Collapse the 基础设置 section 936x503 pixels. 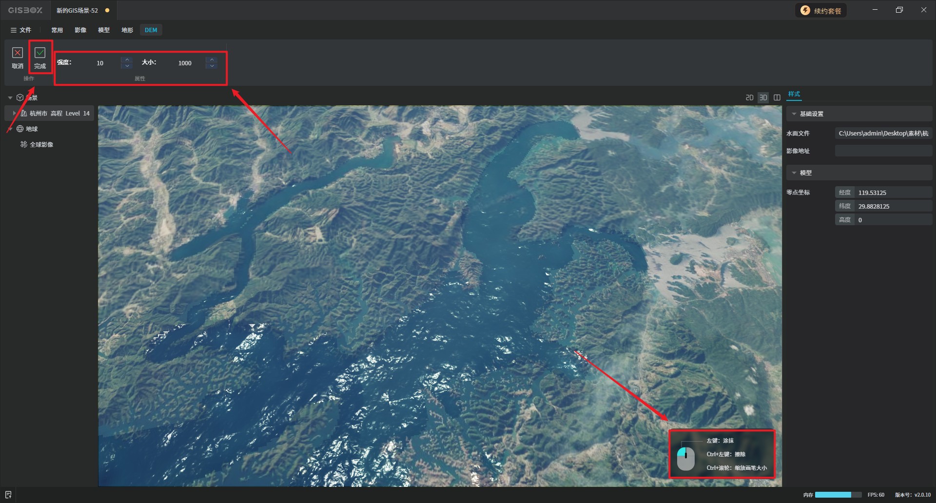(794, 114)
